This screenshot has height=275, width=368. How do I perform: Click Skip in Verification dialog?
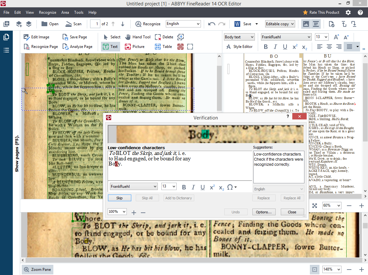pyautogui.click(x=119, y=198)
